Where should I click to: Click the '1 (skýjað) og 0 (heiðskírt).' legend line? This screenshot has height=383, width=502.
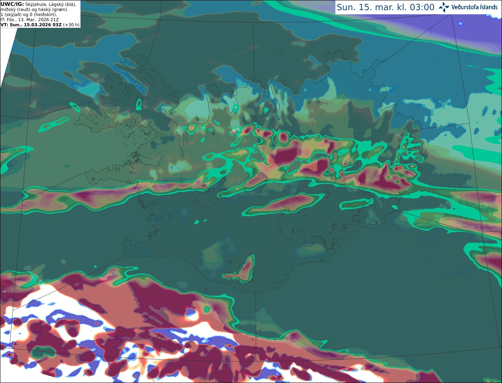29,14
